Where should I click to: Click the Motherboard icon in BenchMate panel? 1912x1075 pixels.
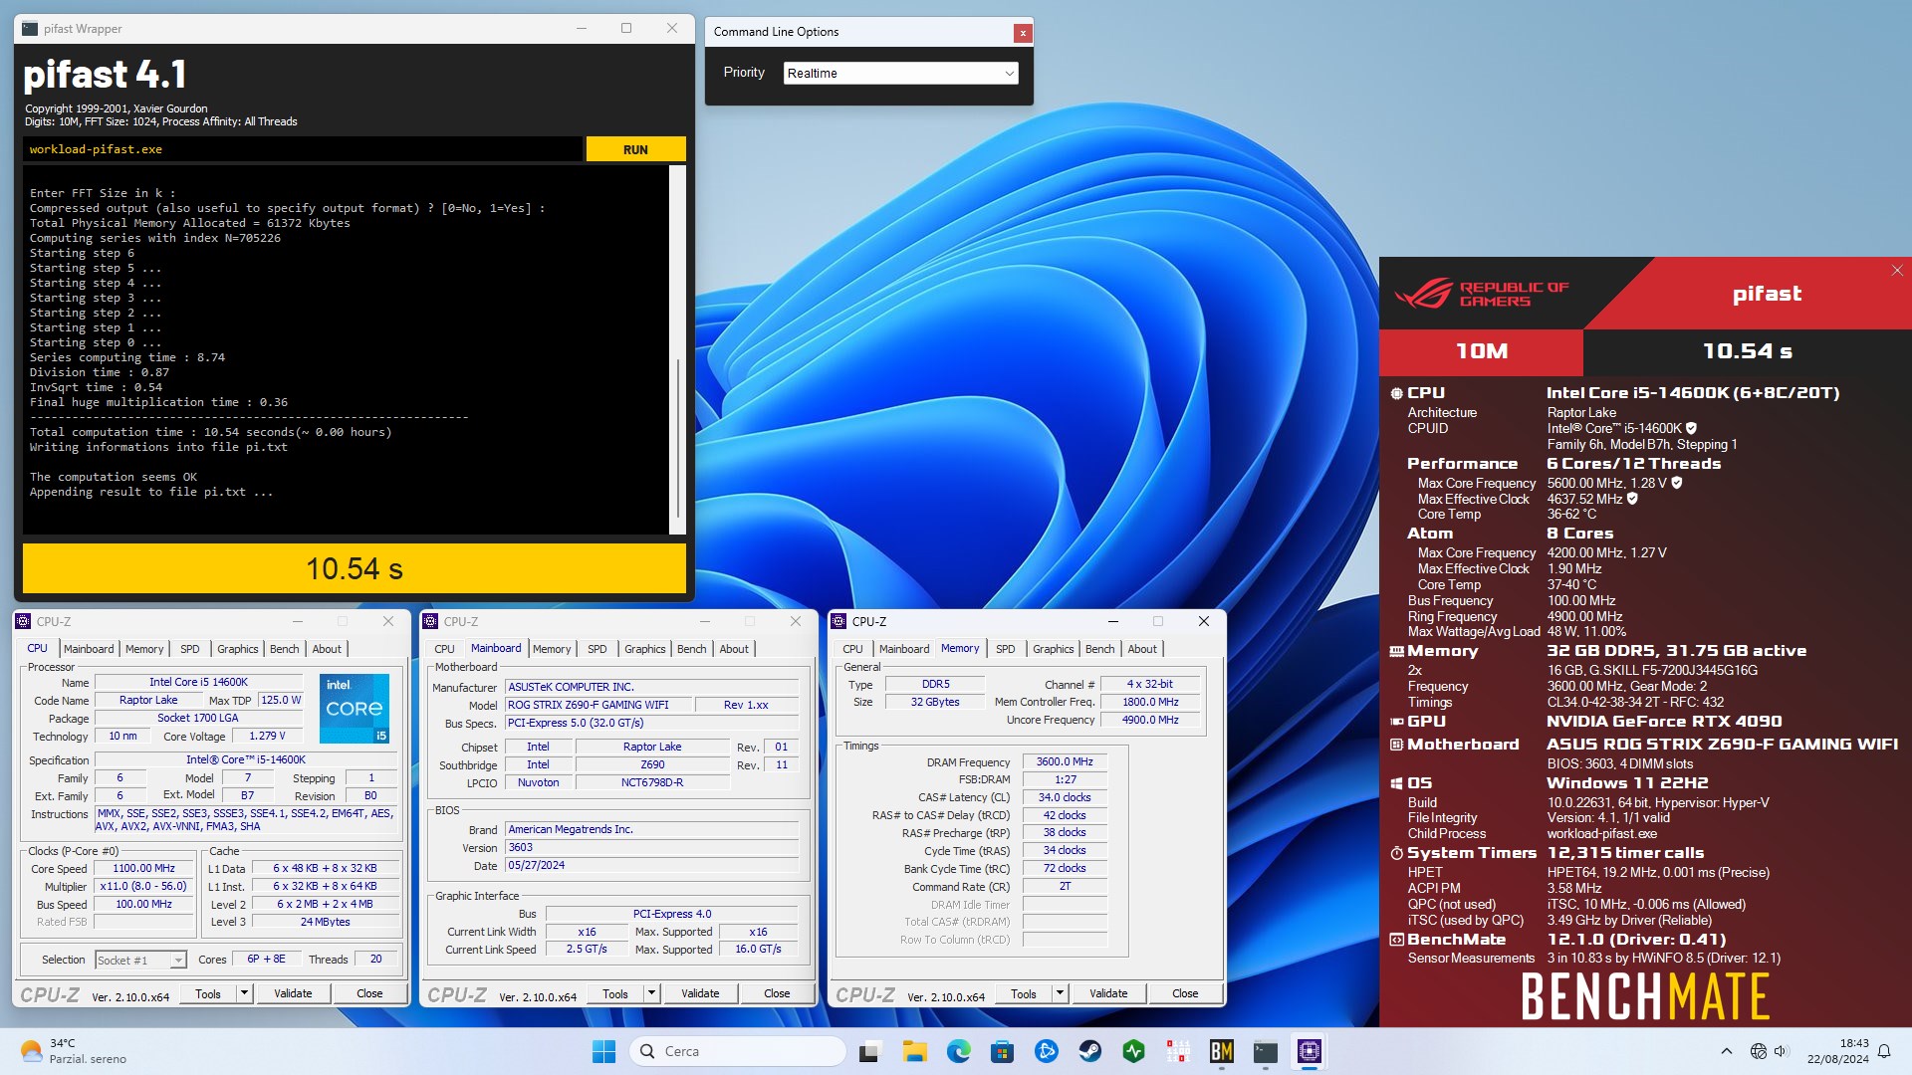point(1396,745)
